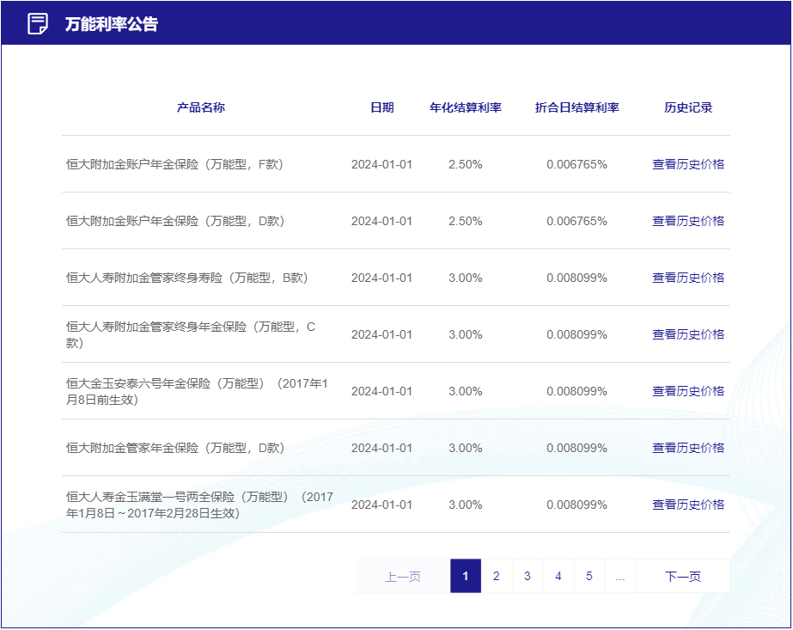
Task: Open 查看历史价格 for 恒大人寿附加金管家终身寿险 B款
Action: [x=688, y=278]
